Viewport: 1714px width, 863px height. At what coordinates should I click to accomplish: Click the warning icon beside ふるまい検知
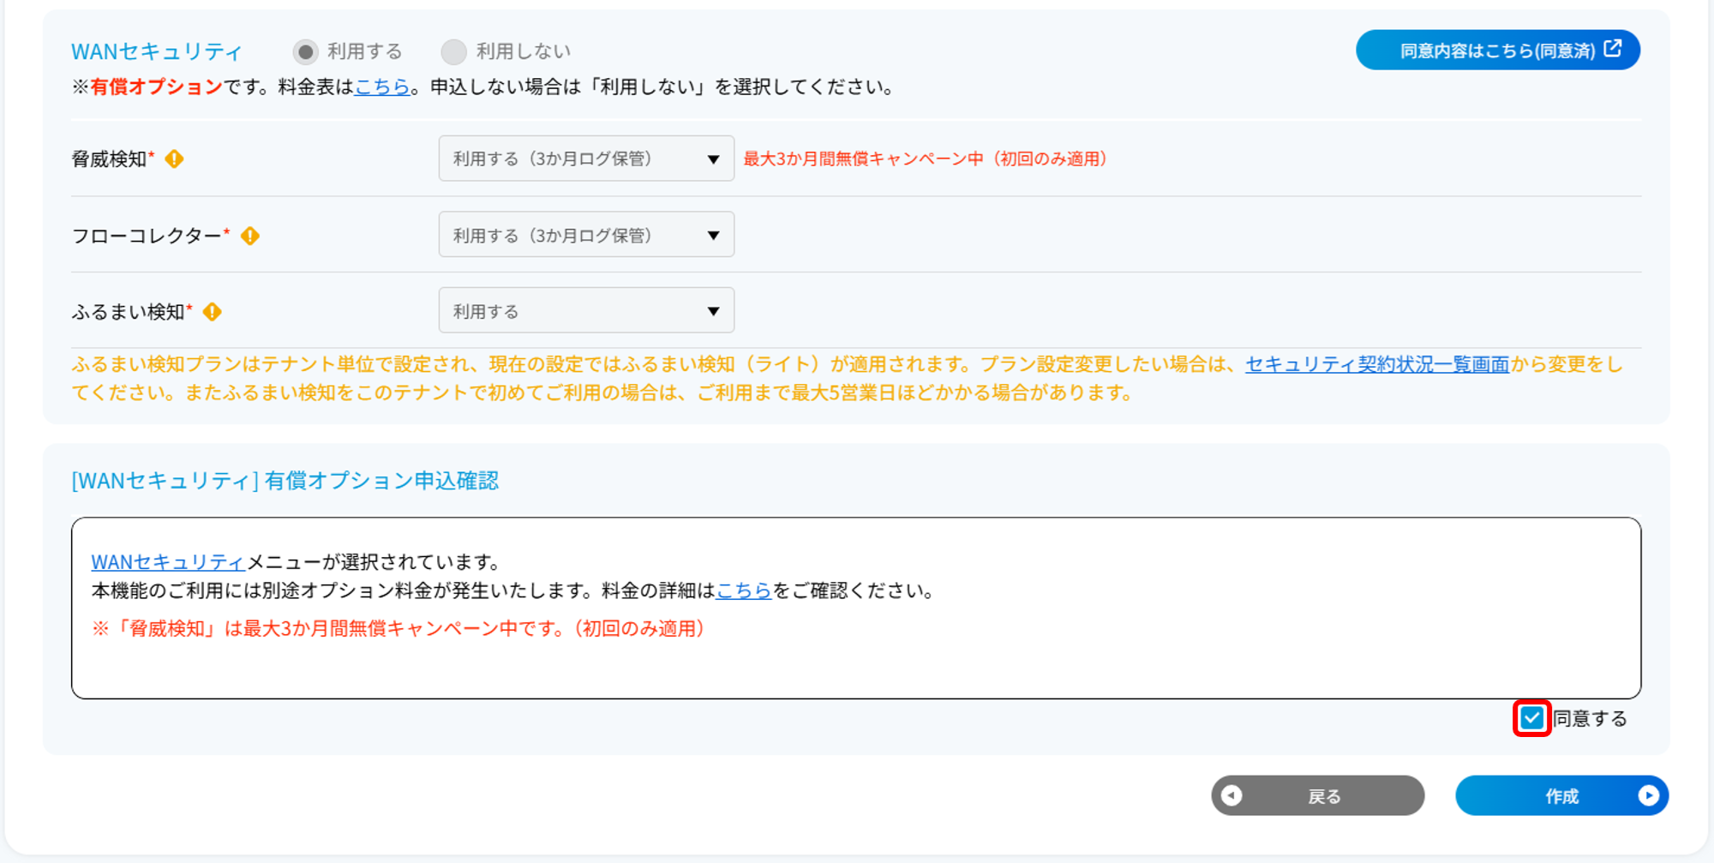212,312
